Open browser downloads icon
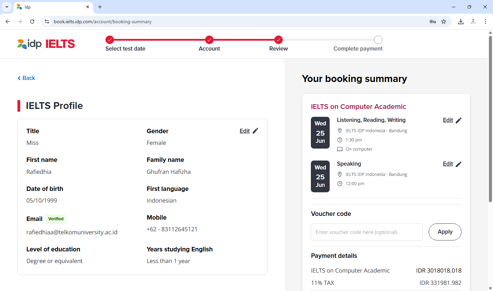The height and width of the screenshot is (291, 493). (461, 22)
